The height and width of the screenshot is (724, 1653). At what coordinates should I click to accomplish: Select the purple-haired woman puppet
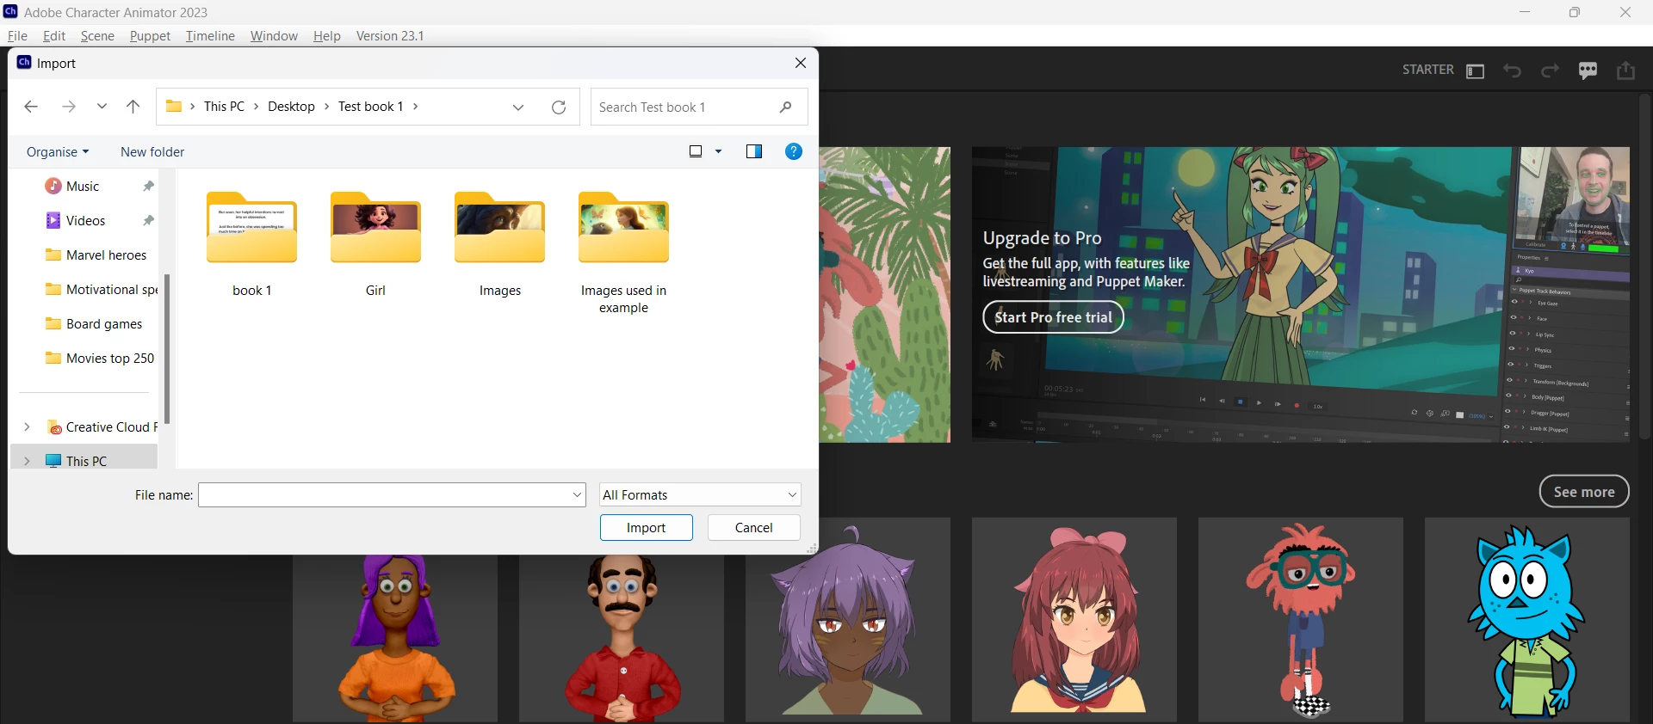[395, 638]
